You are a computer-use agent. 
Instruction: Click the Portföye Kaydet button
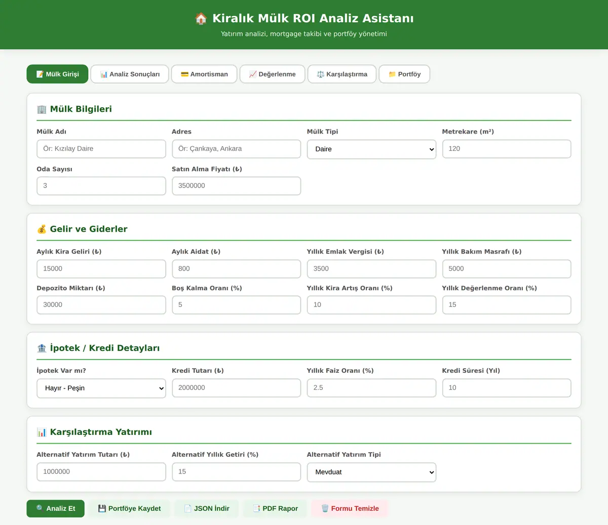pyautogui.click(x=129, y=508)
